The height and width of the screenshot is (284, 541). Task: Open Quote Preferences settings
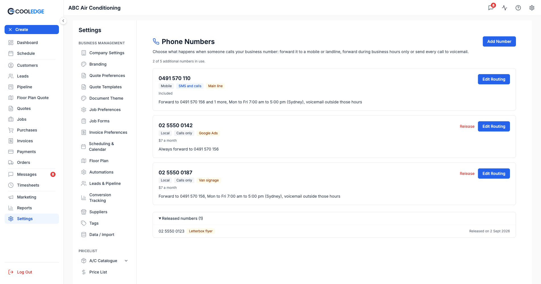click(x=104, y=76)
